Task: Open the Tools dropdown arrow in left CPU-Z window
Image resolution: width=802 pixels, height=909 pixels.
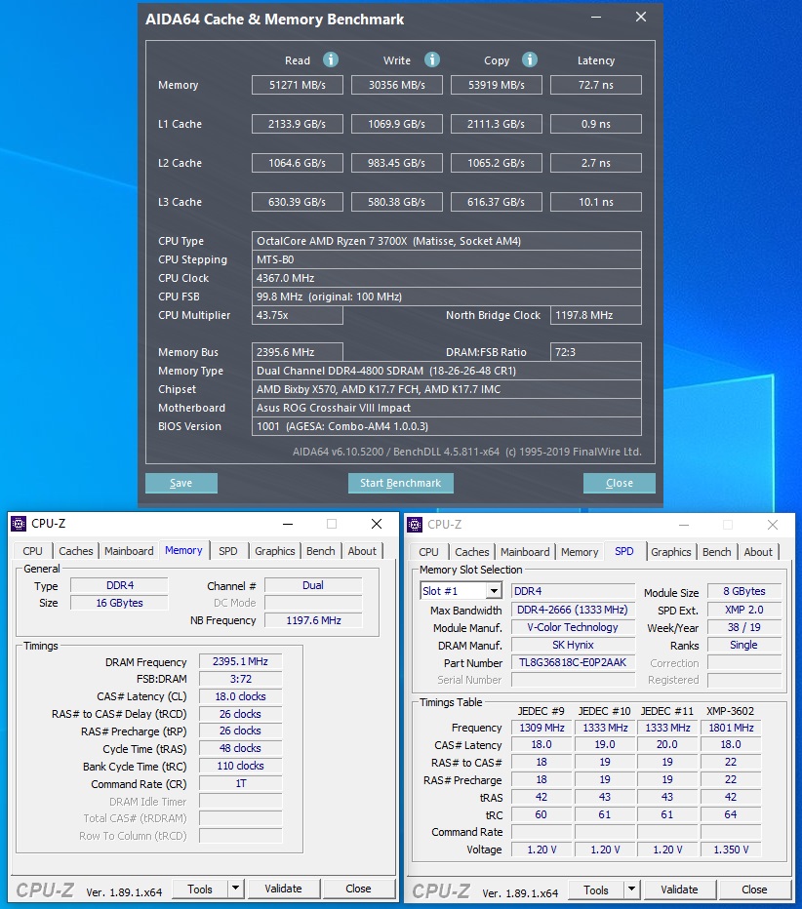Action: tap(235, 889)
